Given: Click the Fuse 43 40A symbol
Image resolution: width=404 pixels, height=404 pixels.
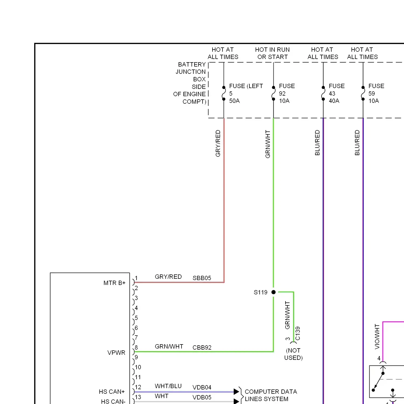Looking at the screenshot, I should pyautogui.click(x=323, y=93).
